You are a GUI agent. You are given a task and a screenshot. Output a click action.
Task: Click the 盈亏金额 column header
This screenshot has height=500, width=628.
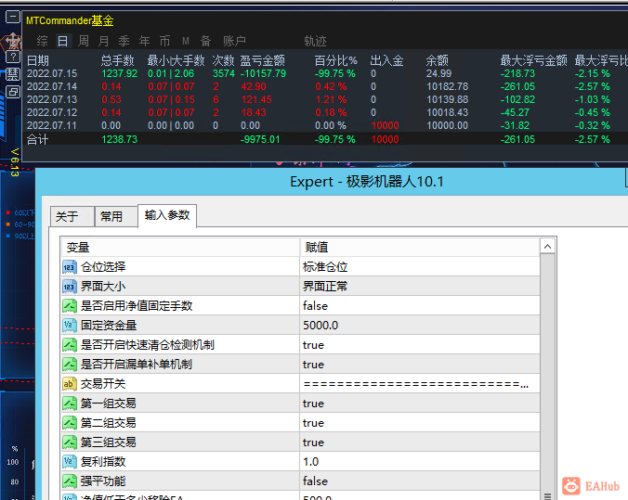tap(263, 61)
